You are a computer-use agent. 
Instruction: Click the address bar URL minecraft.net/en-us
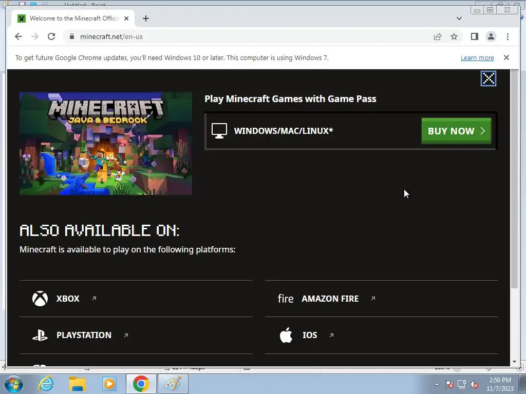point(111,36)
